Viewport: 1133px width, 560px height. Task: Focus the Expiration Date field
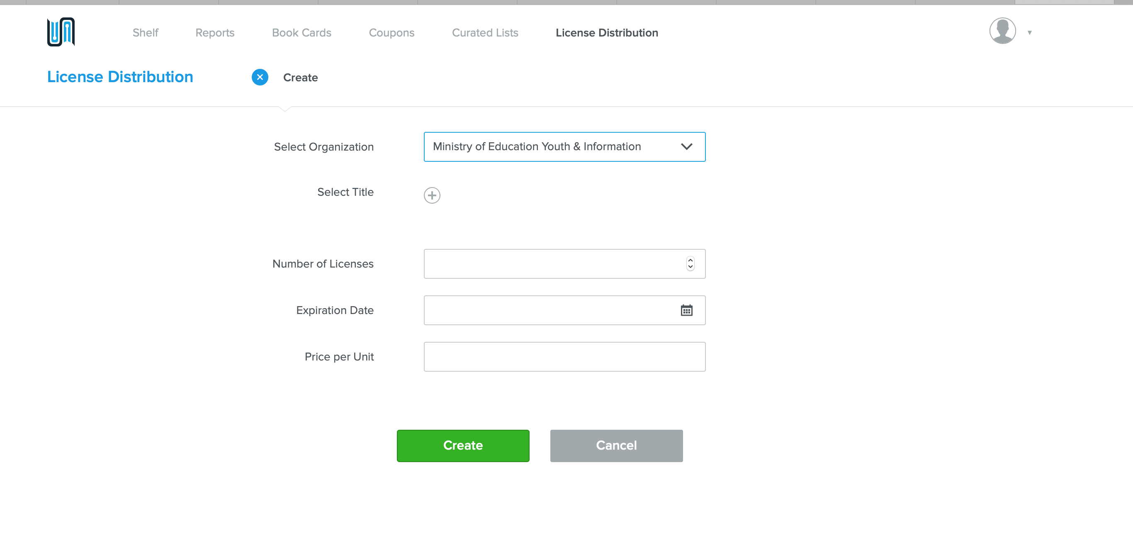564,310
